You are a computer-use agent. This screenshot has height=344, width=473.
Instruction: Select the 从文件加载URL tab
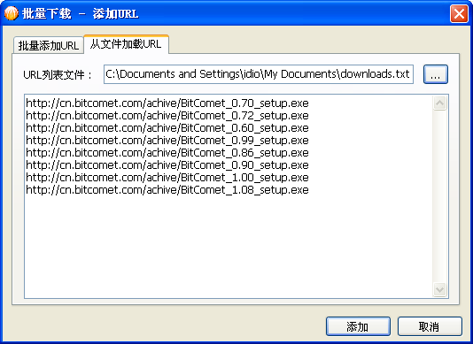coord(126,44)
